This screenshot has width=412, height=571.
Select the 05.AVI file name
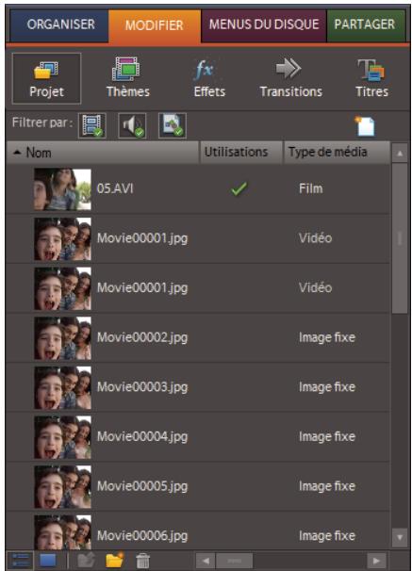[115, 188]
